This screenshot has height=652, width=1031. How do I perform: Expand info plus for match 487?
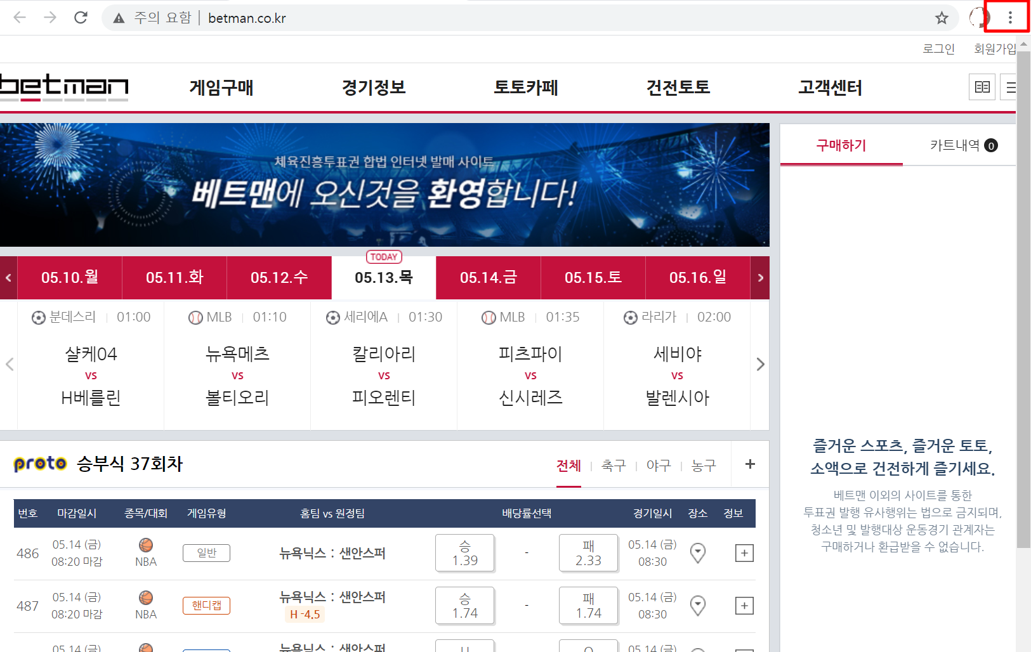(744, 606)
